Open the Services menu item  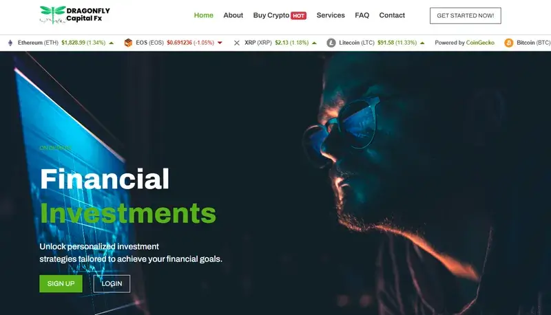click(x=331, y=15)
